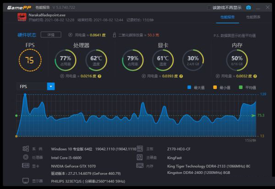Click the 30% video memory gauge
The width and height of the screenshot is (275, 189).
point(193,60)
